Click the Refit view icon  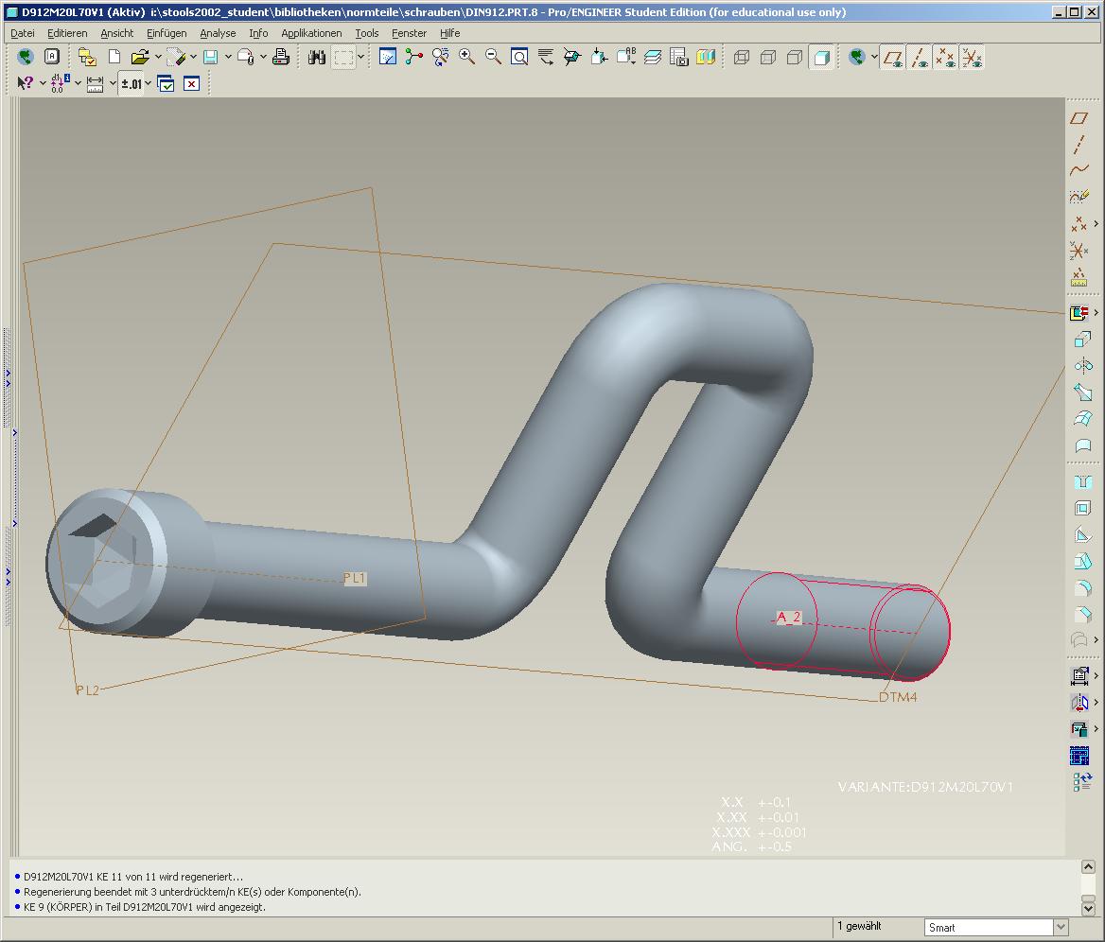519,57
